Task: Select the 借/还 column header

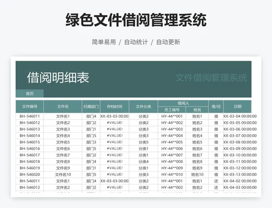Action: (x=216, y=106)
